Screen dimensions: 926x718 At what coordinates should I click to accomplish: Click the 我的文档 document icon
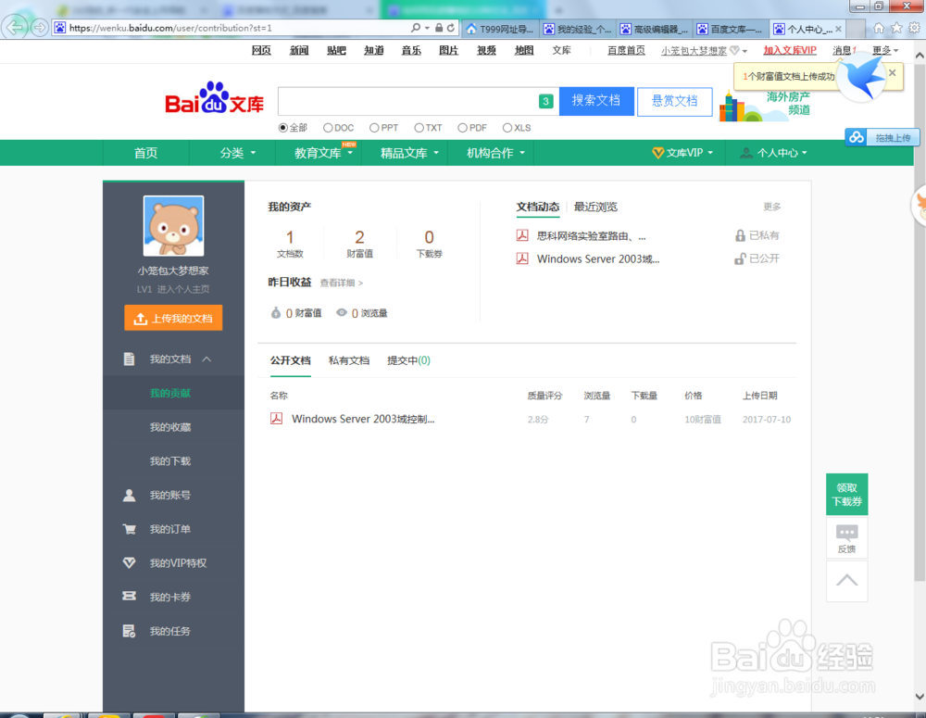click(129, 359)
